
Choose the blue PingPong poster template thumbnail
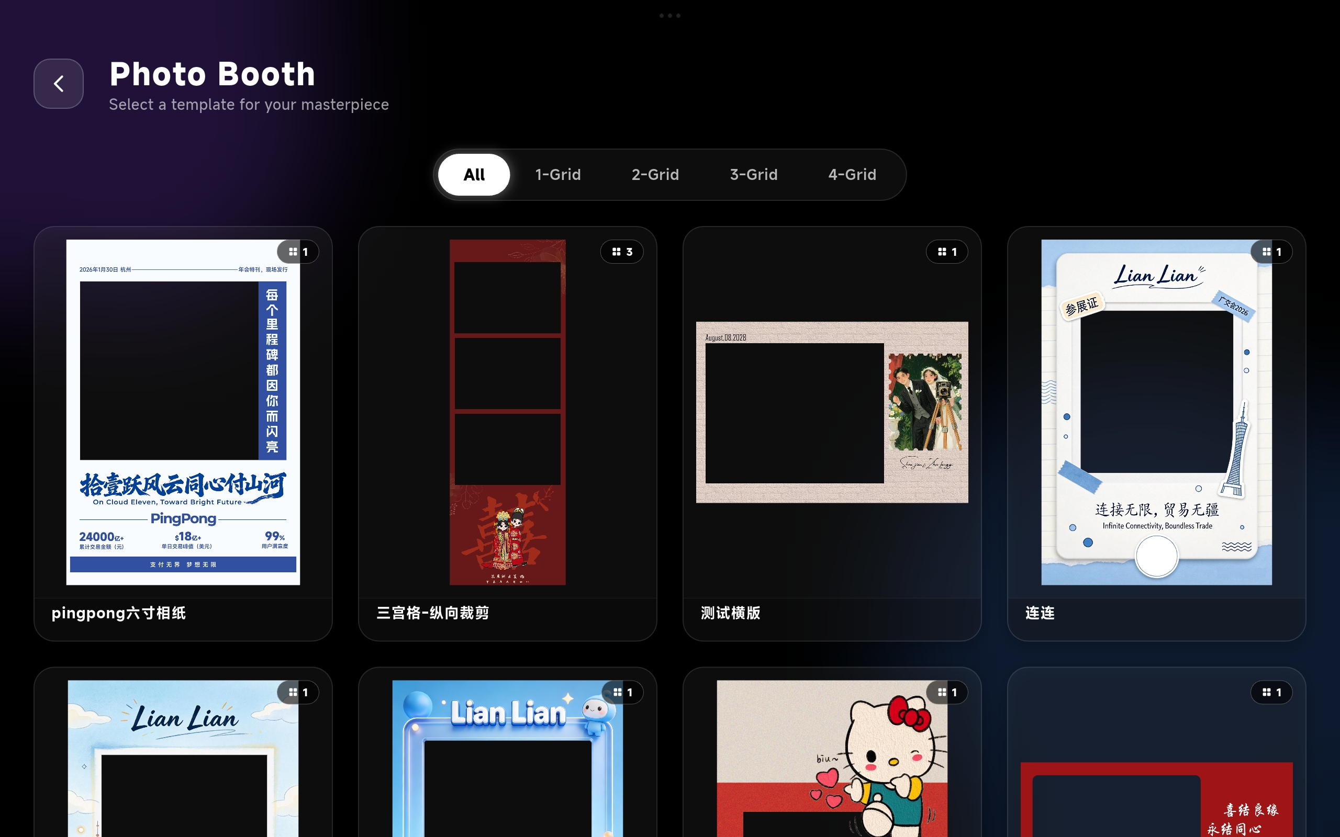point(183,412)
